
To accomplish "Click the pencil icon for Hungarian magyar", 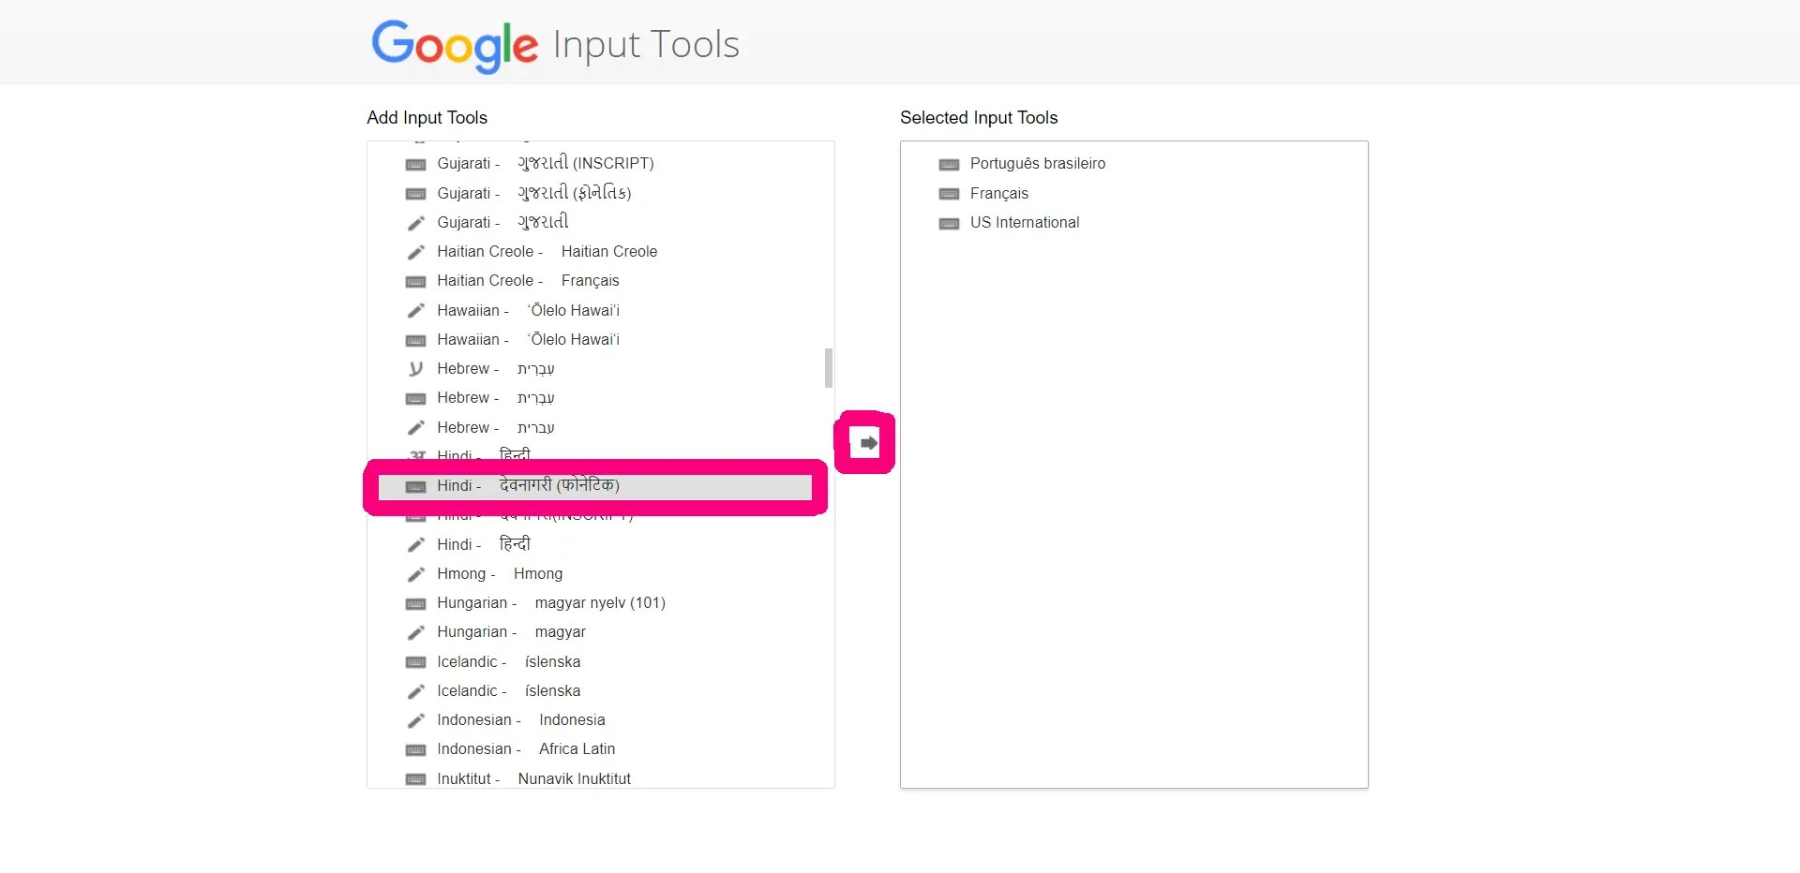I will (415, 632).
